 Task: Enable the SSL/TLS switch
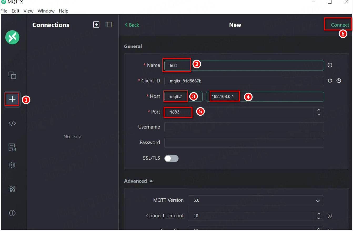(171, 158)
